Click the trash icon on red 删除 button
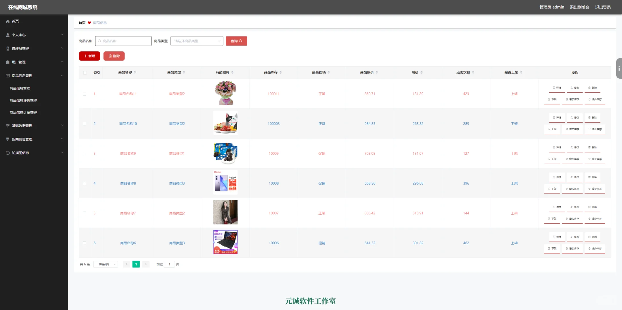The image size is (622, 310). (x=110, y=56)
